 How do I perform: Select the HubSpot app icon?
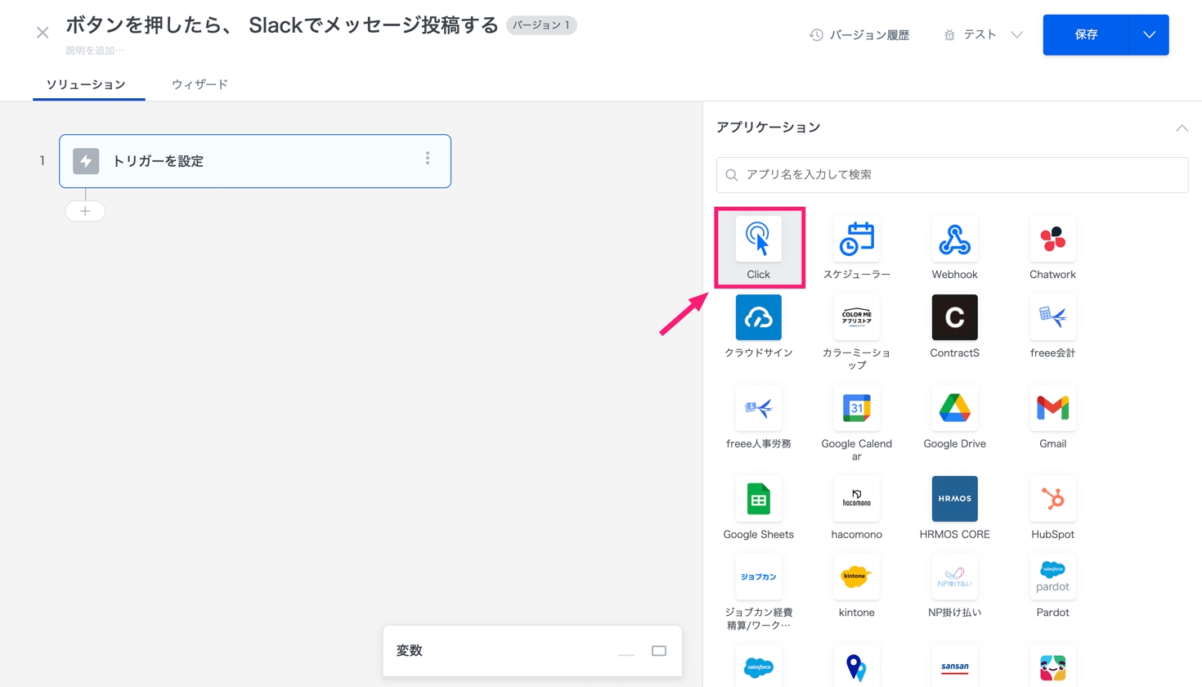click(1052, 499)
